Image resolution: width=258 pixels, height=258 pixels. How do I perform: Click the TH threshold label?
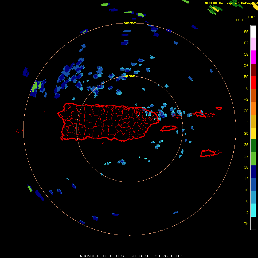[246, 224]
